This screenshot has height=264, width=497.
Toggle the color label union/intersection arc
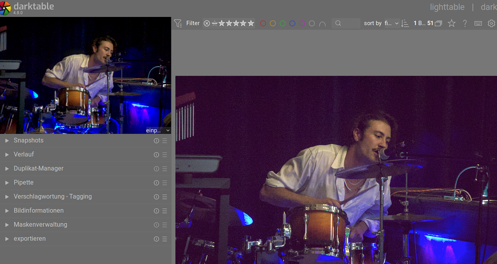click(322, 24)
